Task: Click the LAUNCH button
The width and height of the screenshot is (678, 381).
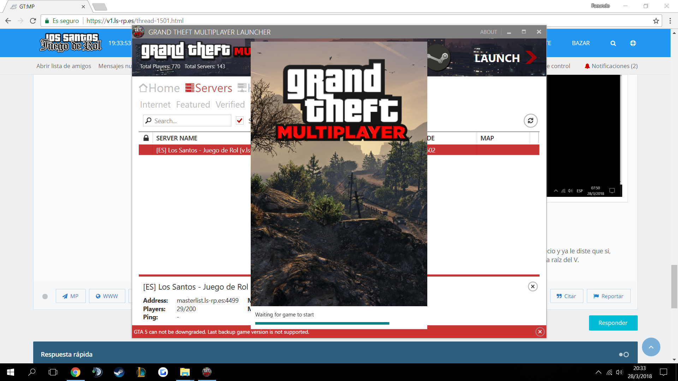Action: (x=505, y=58)
